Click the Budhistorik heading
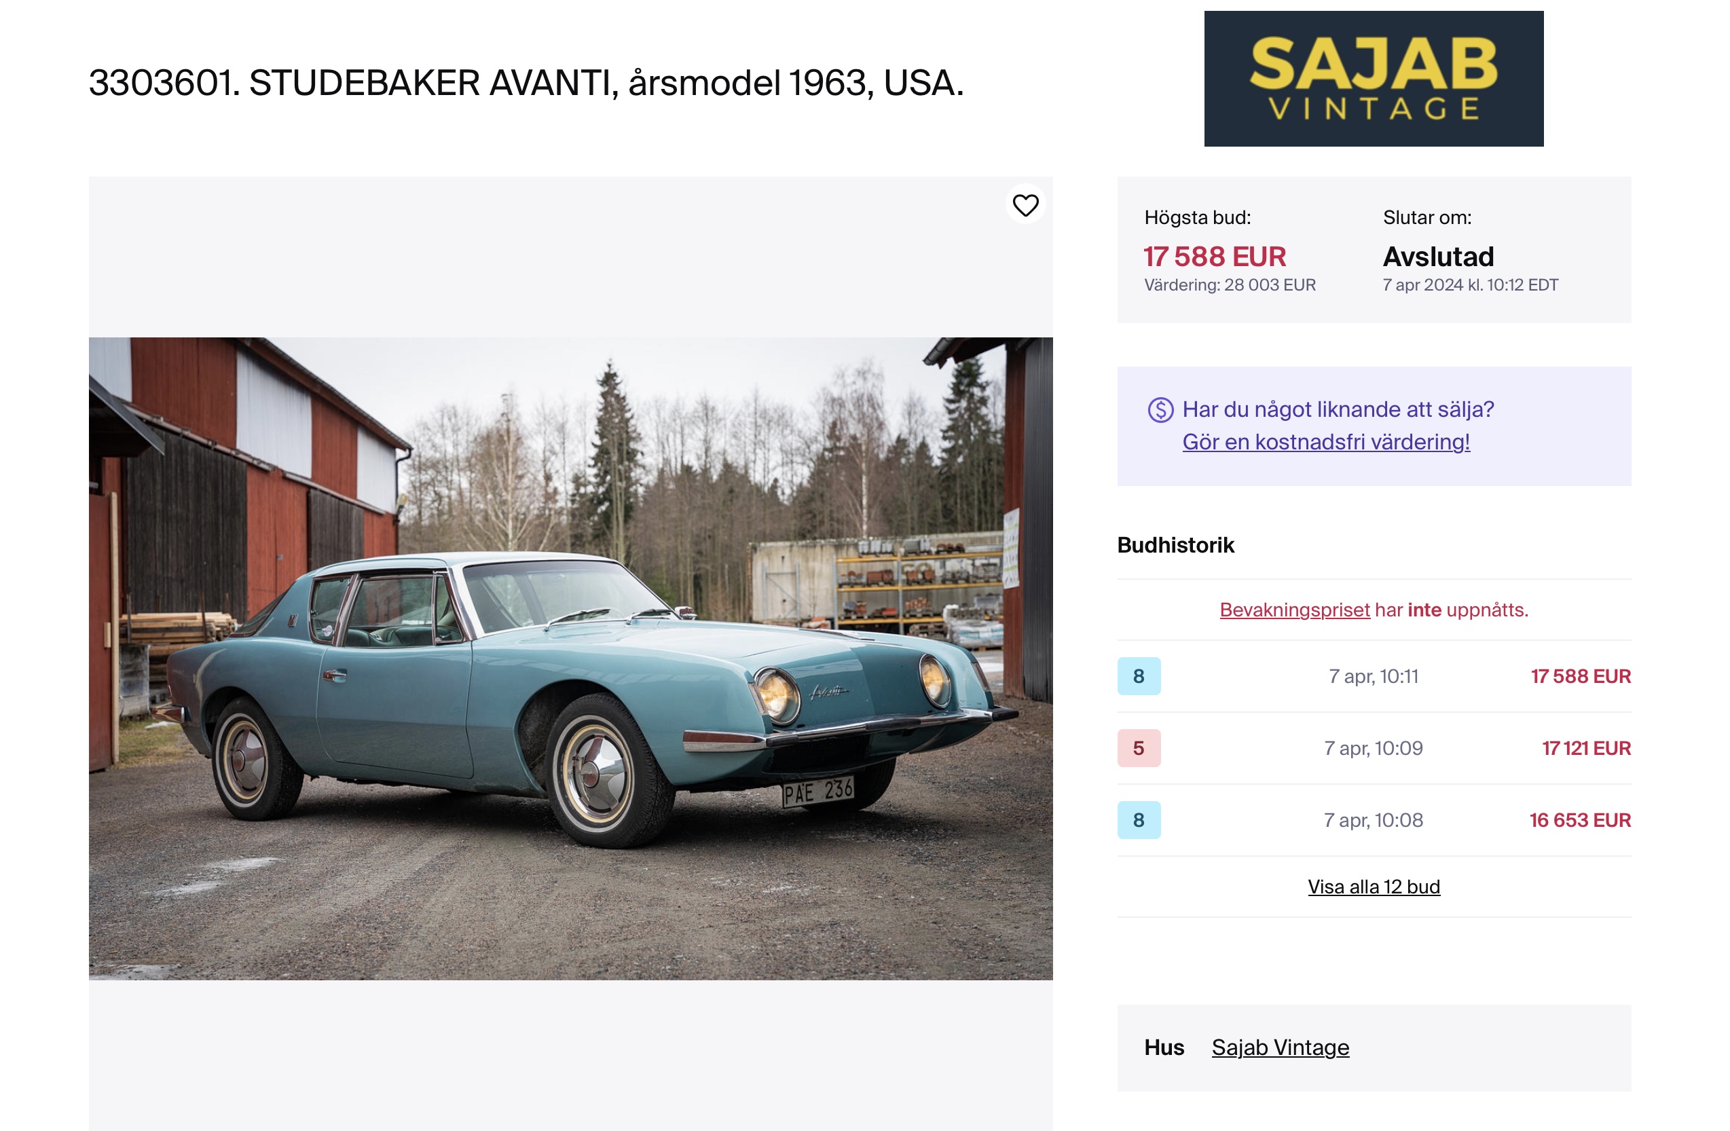The width and height of the screenshot is (1730, 1131). point(1175,545)
